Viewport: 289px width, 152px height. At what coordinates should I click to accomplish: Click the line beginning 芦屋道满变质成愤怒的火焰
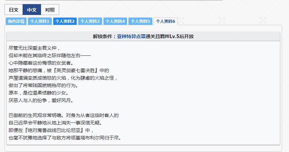tap(63, 78)
